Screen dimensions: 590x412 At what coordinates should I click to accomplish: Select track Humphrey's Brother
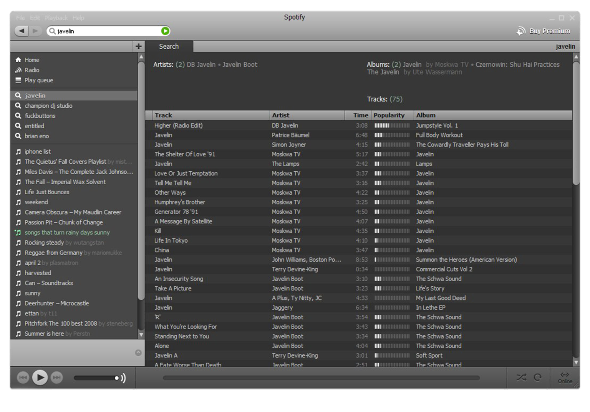click(180, 202)
